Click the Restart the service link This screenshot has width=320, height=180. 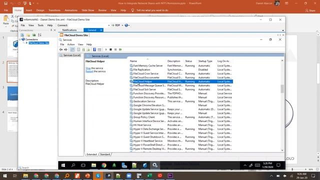89,71
